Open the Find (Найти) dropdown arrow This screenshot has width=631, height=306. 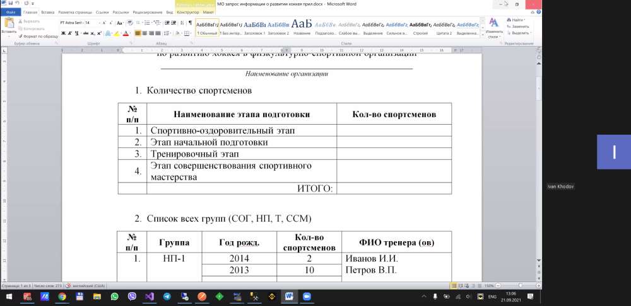click(x=525, y=20)
